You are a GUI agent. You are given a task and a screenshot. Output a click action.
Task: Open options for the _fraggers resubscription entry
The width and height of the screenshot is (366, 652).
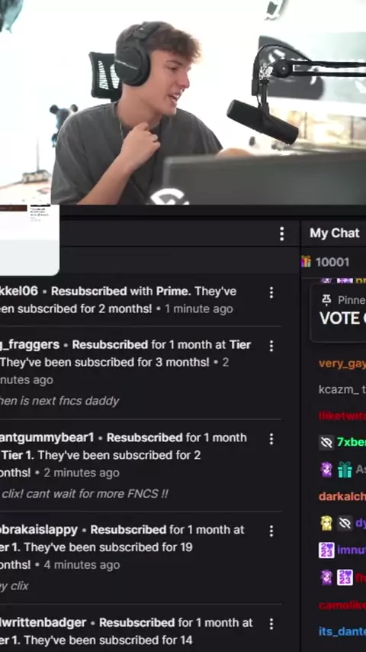[271, 346]
